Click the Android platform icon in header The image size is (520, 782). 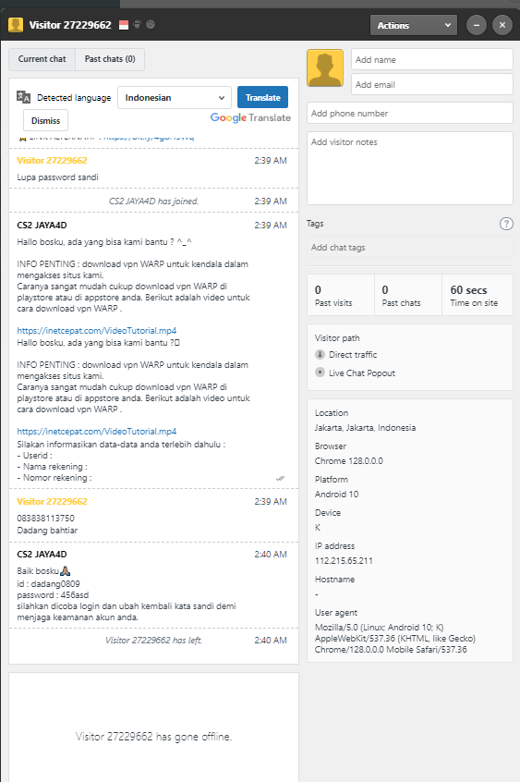137,24
